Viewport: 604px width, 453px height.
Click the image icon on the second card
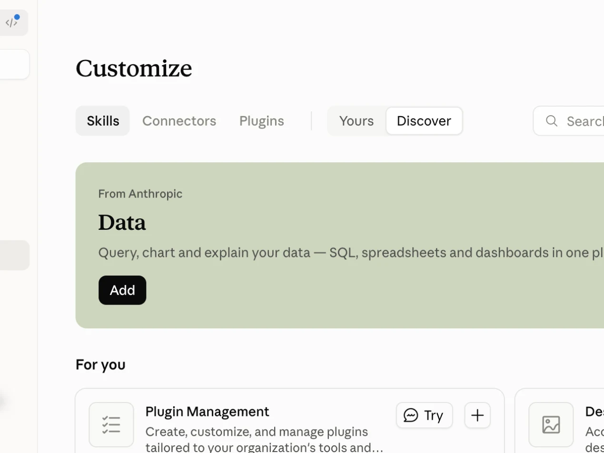point(551,424)
